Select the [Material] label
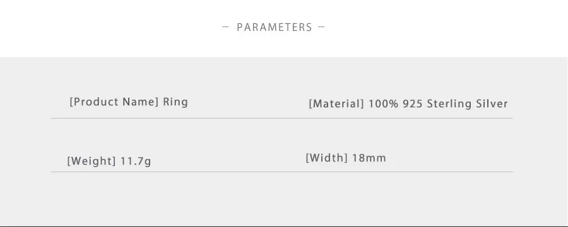This screenshot has width=568, height=227. coord(336,104)
